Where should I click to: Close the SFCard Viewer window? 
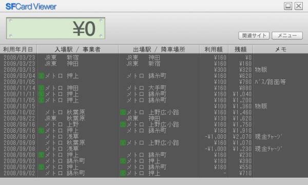[299, 6]
